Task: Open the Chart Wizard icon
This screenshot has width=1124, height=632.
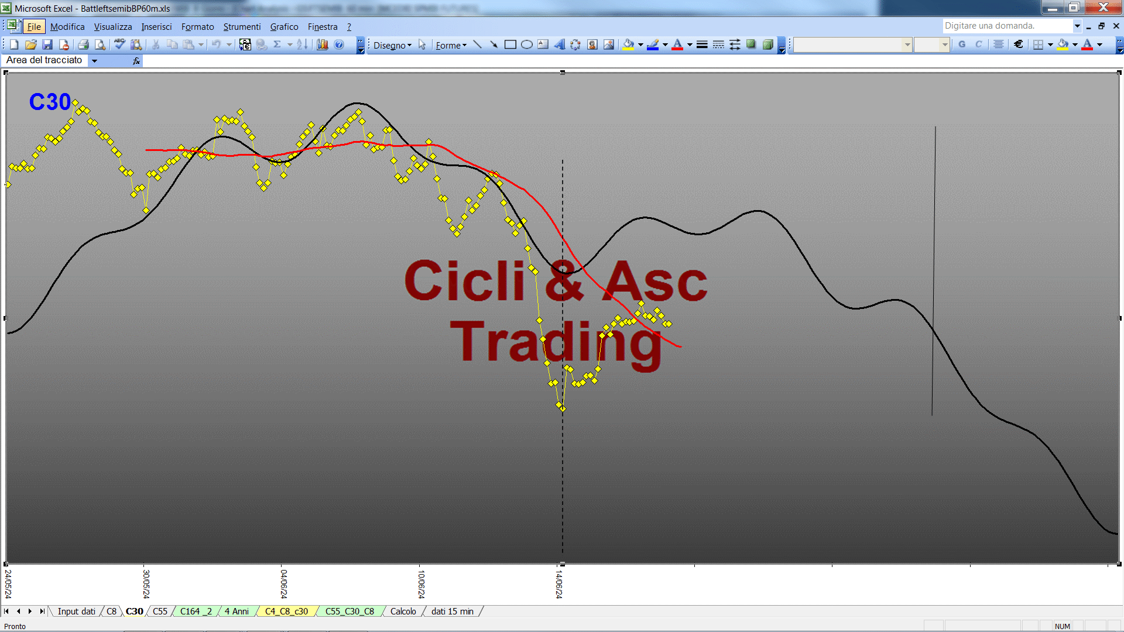Action: [323, 44]
